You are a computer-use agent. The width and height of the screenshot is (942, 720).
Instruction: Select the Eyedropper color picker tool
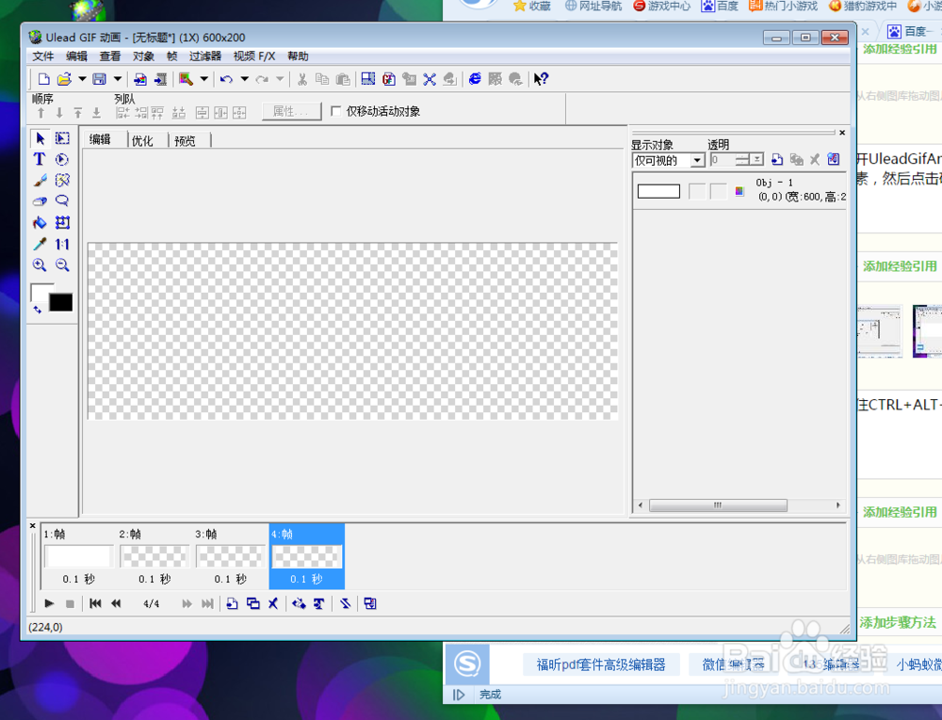click(x=41, y=244)
